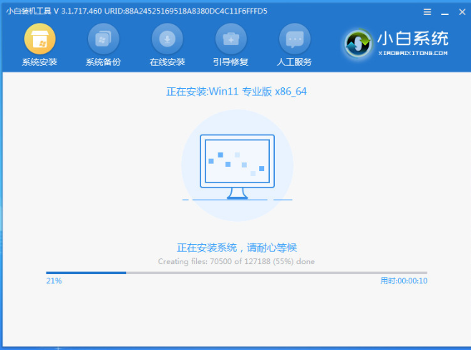The width and height of the screenshot is (471, 350).
Task: Click the window title version text
Action: (137, 11)
